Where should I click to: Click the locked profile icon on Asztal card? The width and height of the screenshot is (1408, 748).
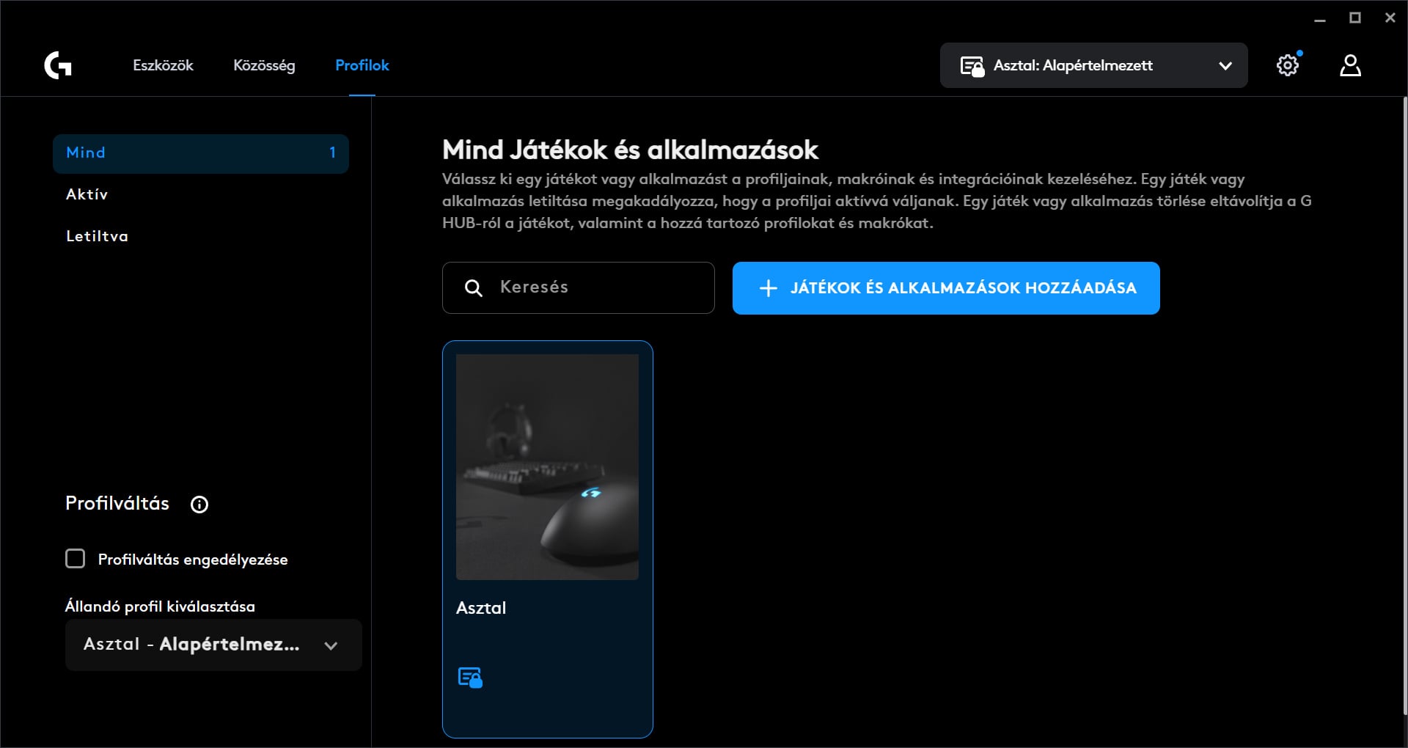point(470,677)
